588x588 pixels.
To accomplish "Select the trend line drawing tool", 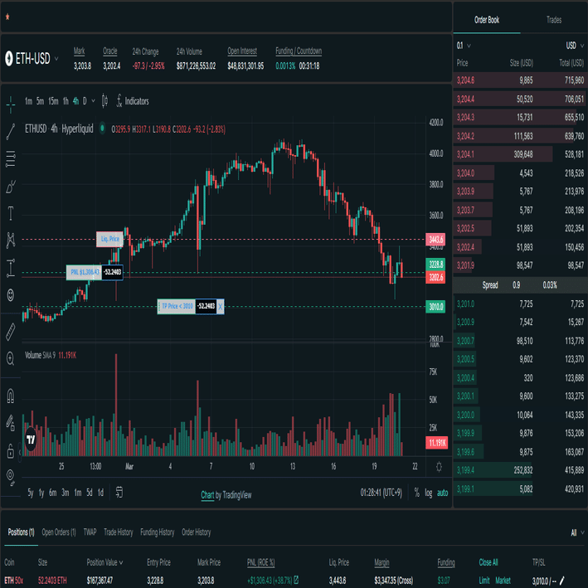I will [11, 132].
